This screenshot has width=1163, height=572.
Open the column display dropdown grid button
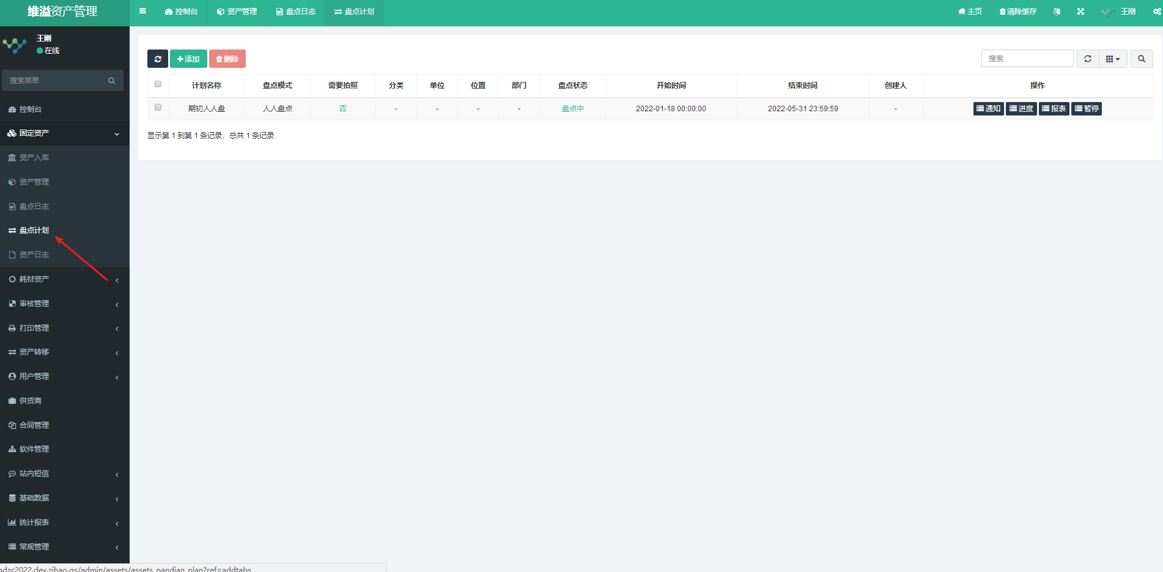click(1112, 59)
